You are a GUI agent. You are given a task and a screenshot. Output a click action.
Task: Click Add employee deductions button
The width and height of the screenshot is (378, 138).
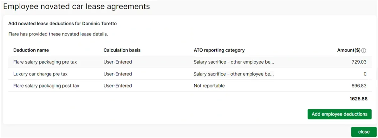(339, 114)
